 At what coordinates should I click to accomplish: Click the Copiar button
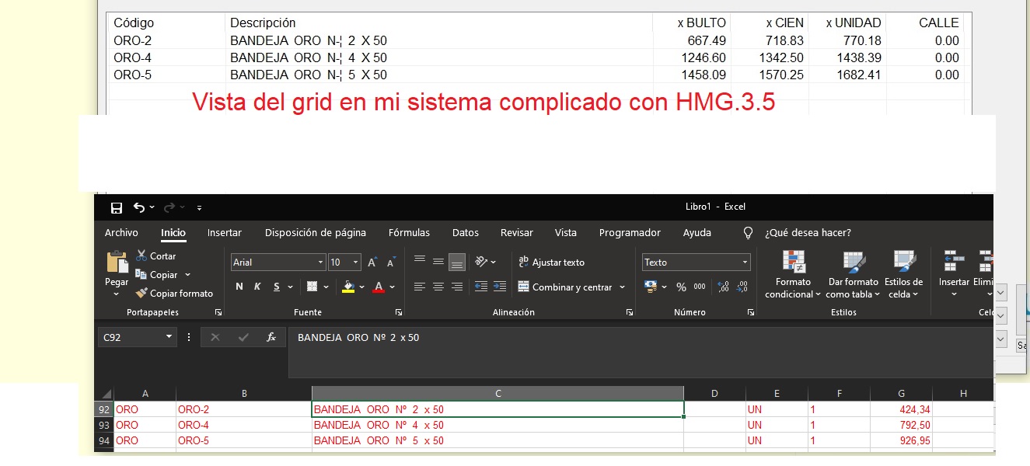pyautogui.click(x=156, y=274)
